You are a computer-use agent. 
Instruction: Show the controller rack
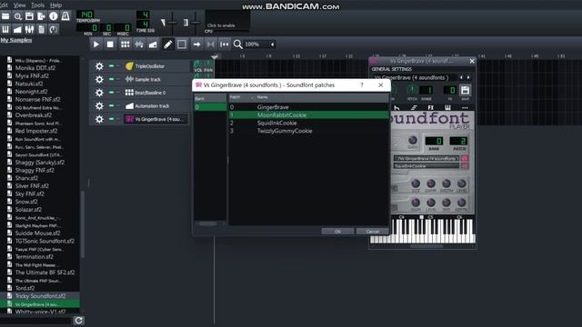(x=53, y=29)
